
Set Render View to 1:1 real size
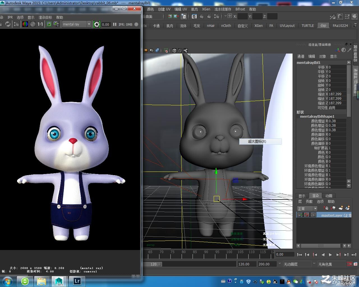point(40,24)
